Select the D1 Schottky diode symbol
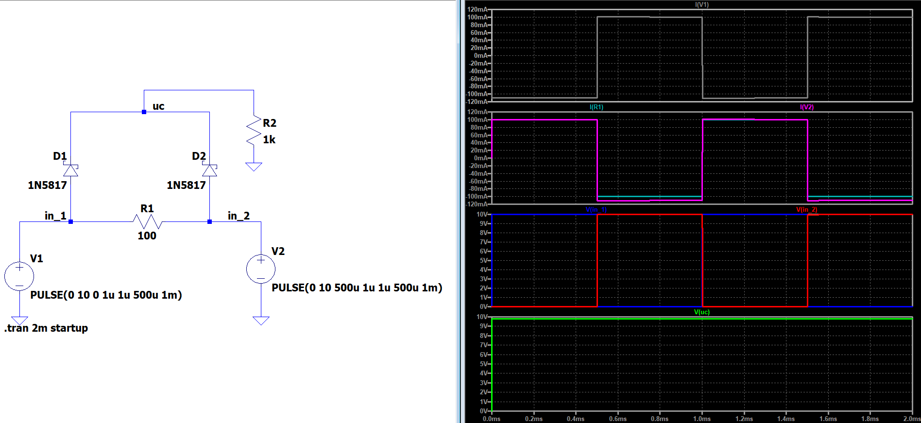Image resolution: width=921 pixels, height=423 pixels. 71,170
